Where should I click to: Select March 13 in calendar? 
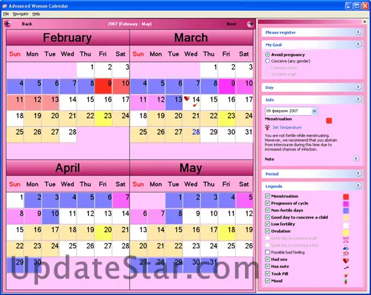[174, 103]
